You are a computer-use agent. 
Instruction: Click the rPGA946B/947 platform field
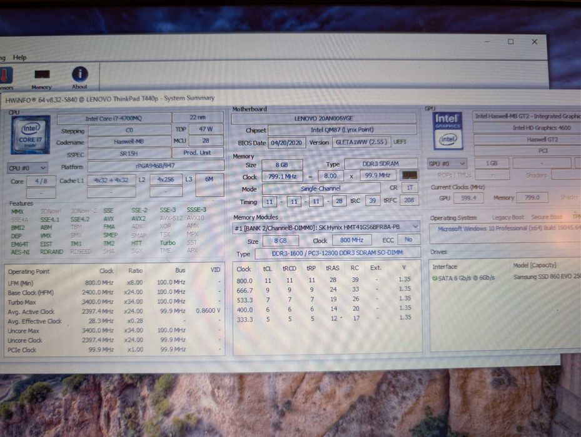coord(156,166)
